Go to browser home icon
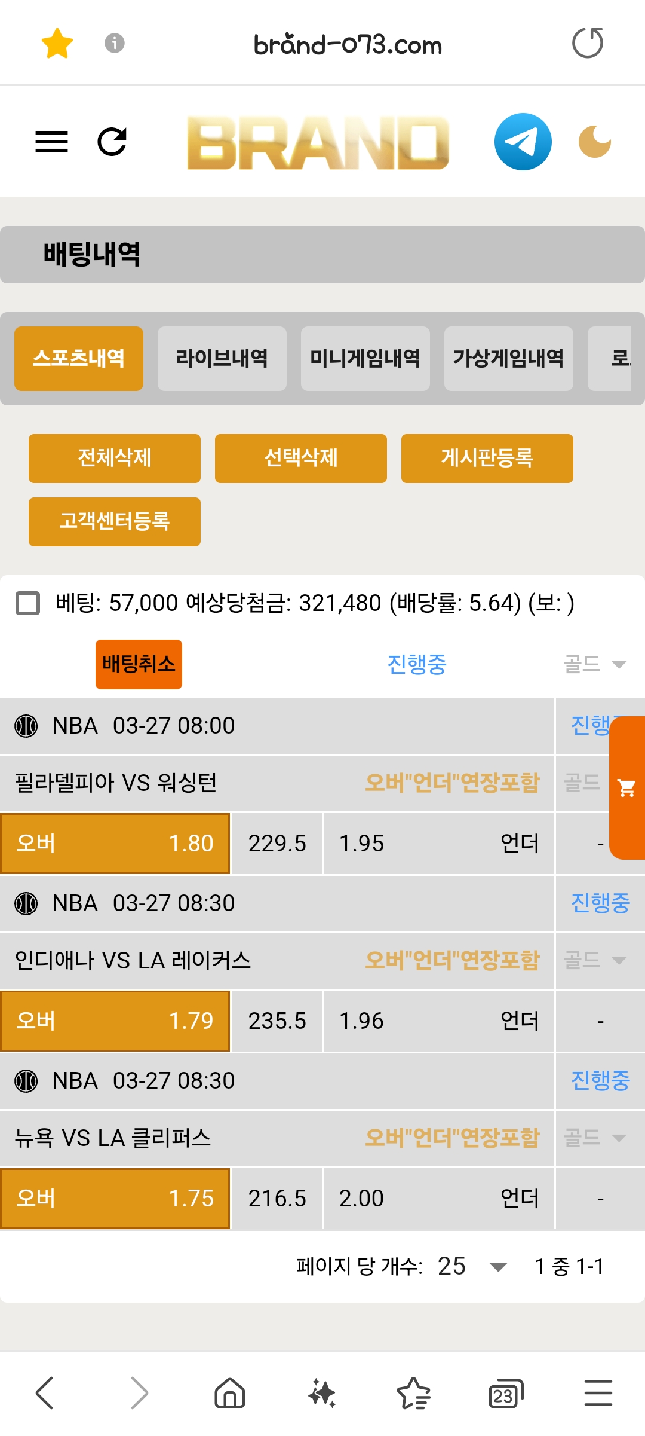This screenshot has width=645, height=1436. tap(230, 1393)
